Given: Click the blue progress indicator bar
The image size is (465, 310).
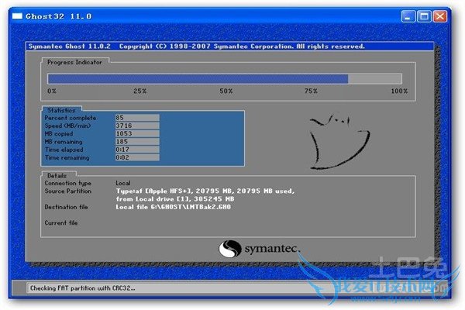Looking at the screenshot, I should (x=198, y=78).
